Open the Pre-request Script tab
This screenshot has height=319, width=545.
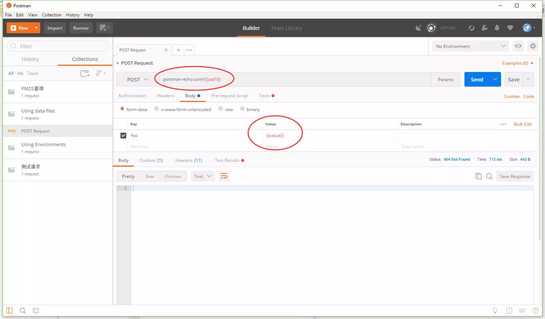[x=229, y=96]
